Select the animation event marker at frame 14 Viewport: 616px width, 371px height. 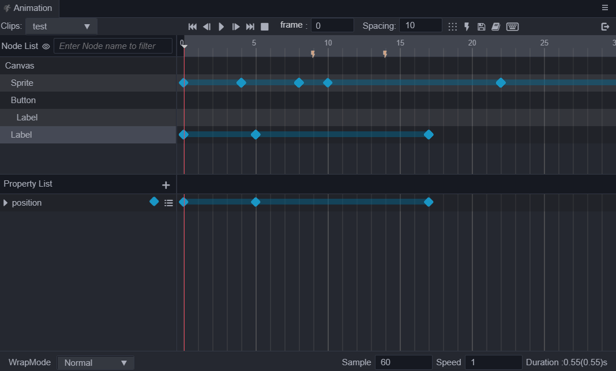point(385,54)
